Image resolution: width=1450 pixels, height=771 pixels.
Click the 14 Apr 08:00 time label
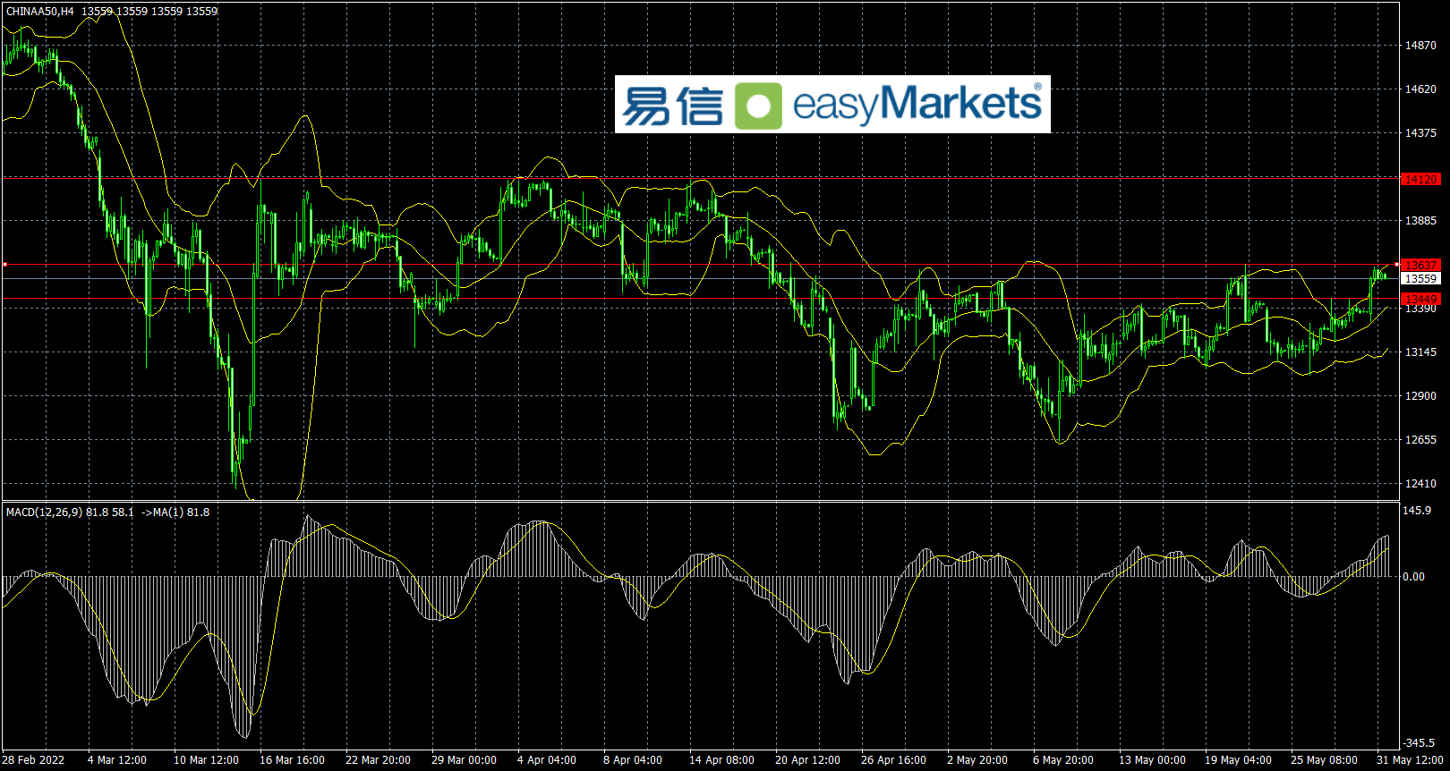pyautogui.click(x=721, y=760)
